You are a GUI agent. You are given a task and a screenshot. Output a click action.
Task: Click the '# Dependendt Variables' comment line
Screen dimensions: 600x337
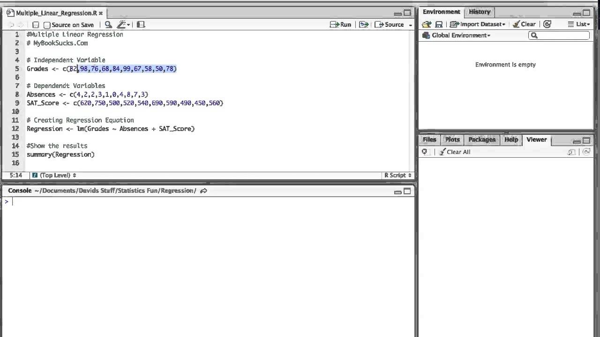(x=66, y=86)
